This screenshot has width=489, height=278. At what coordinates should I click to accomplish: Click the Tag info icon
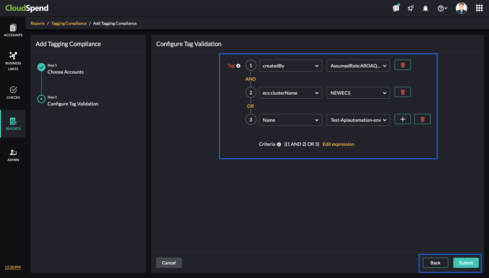[x=238, y=66]
